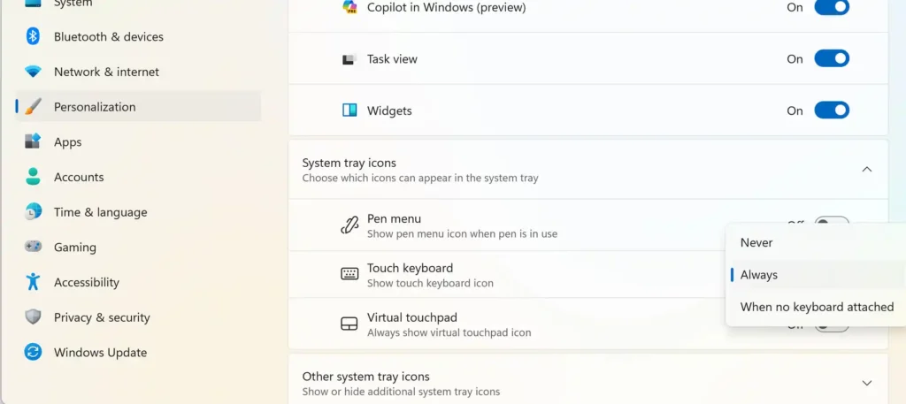Turn off the Task view toggle
Viewport: 906px width, 404px height.
click(832, 59)
